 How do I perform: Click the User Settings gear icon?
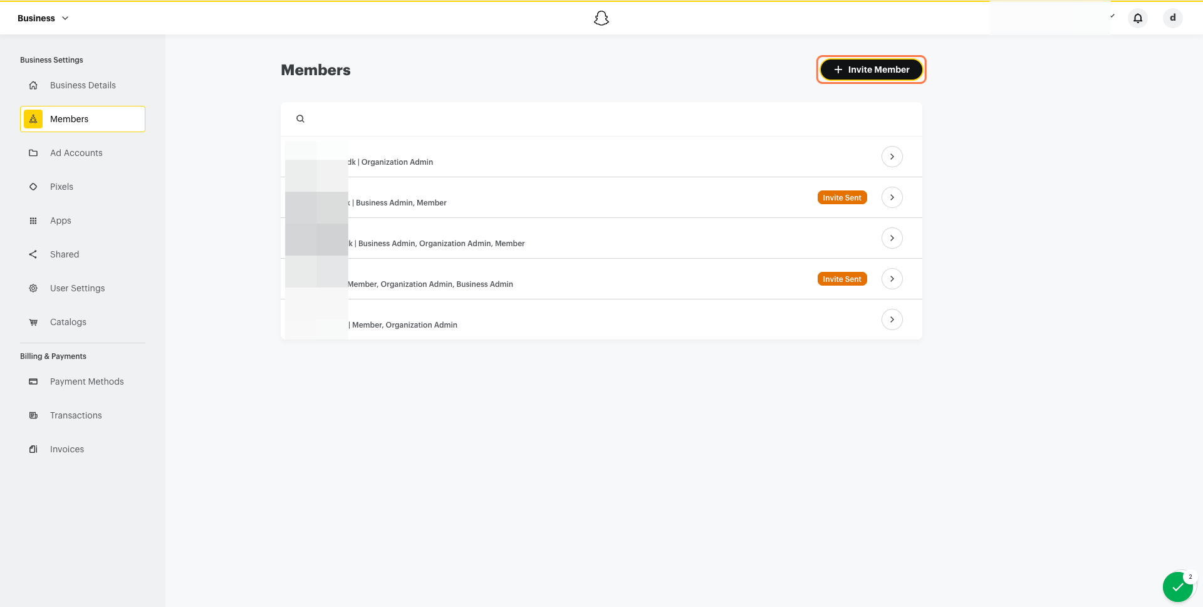point(33,288)
